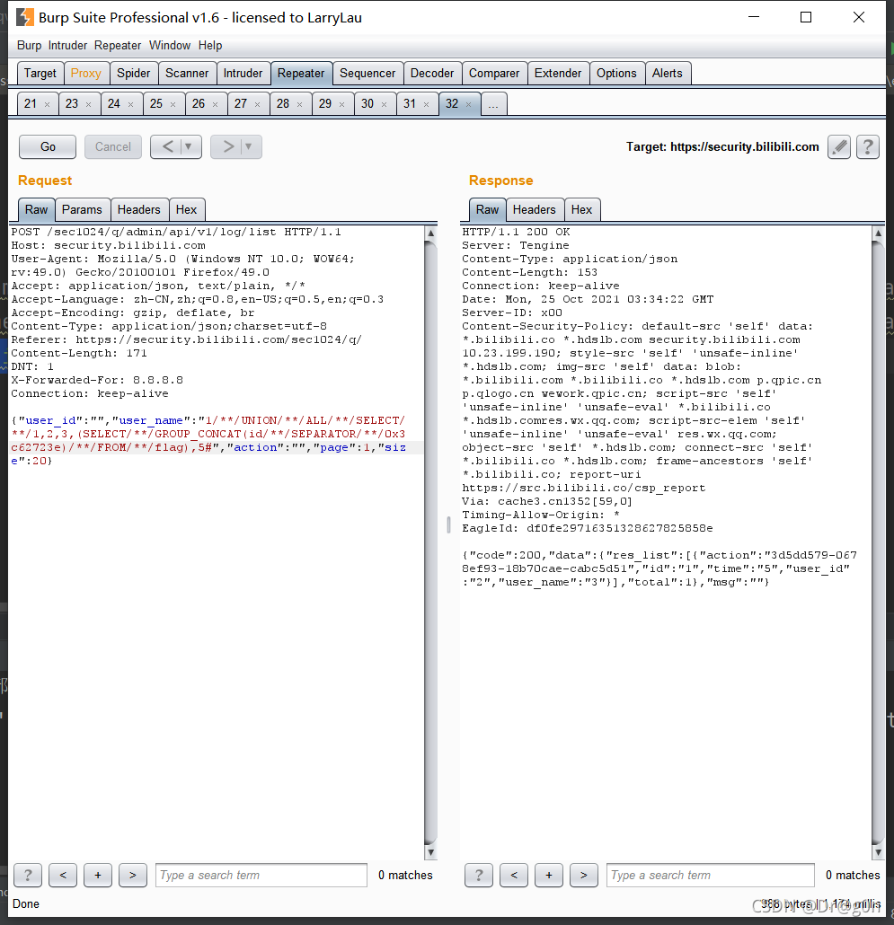Focus the response search term field
This screenshot has height=925, width=894.
tap(711, 875)
